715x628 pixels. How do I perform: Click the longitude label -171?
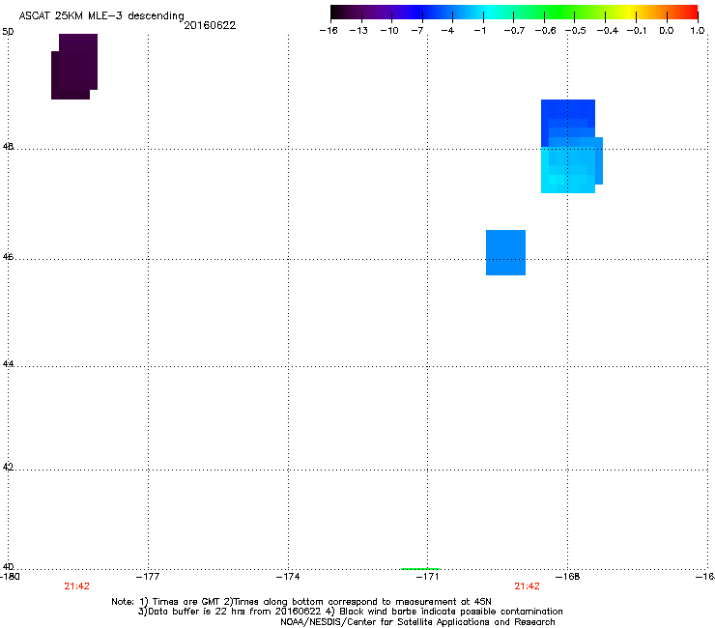[428, 577]
